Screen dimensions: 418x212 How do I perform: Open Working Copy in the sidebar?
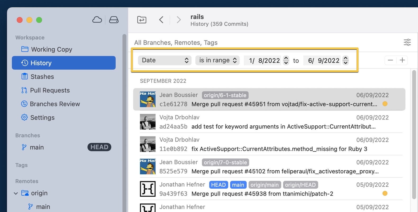point(51,50)
